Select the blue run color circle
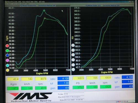 (x=7, y=55)
